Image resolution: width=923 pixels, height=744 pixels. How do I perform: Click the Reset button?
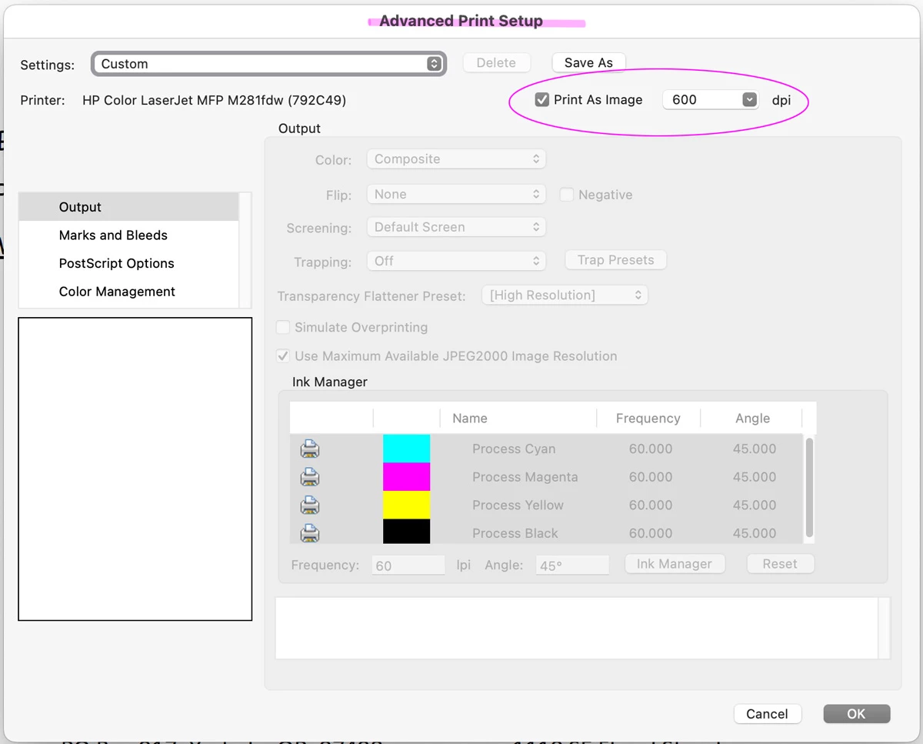[780, 564]
